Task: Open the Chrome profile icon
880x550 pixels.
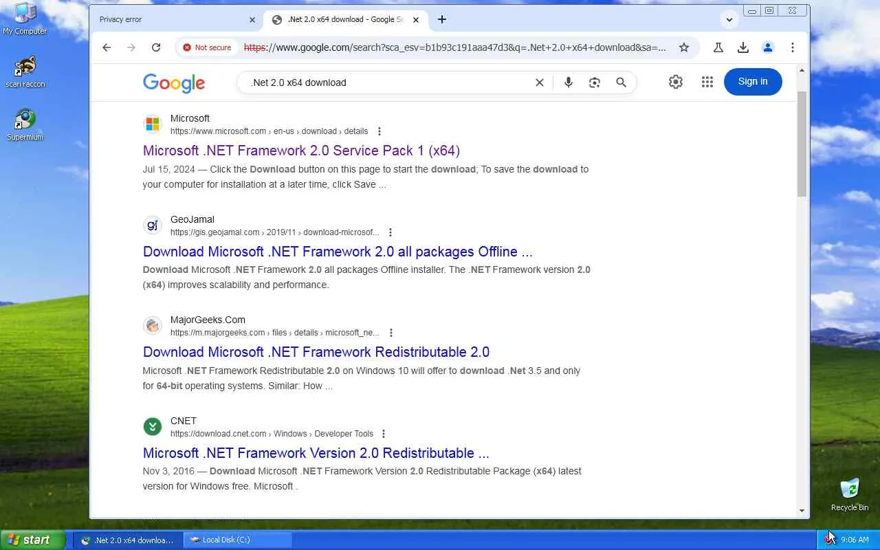Action: 768,47
